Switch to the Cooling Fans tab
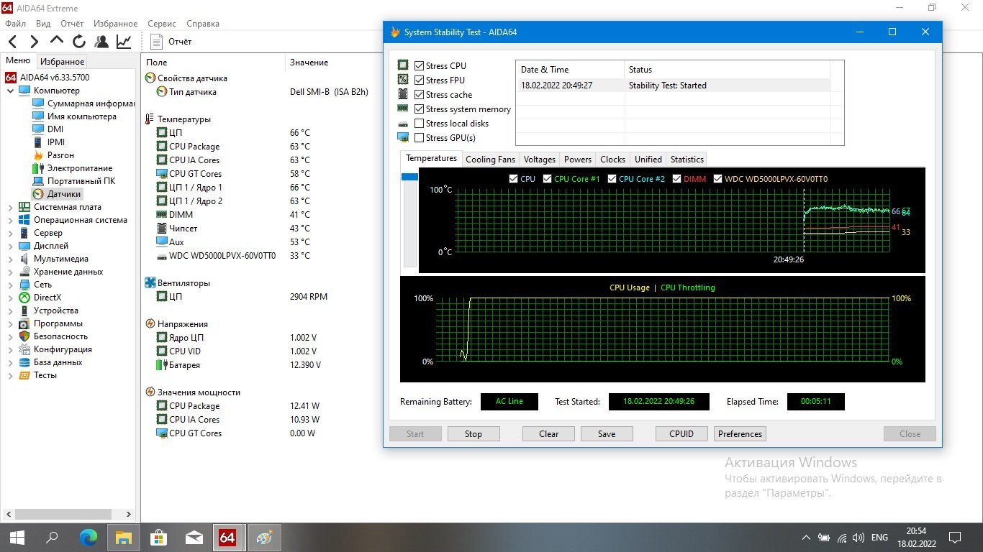 pyautogui.click(x=490, y=160)
